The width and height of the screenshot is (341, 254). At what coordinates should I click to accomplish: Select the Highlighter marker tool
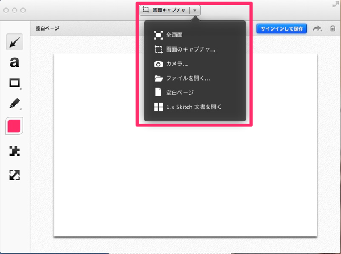[x=15, y=103]
